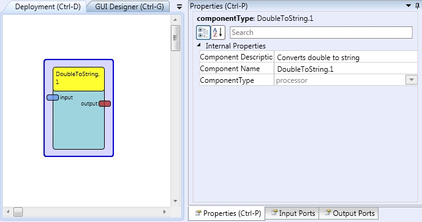Click the horizontal scroll right arrow
This screenshot has height=222, width=422.
[164, 212]
